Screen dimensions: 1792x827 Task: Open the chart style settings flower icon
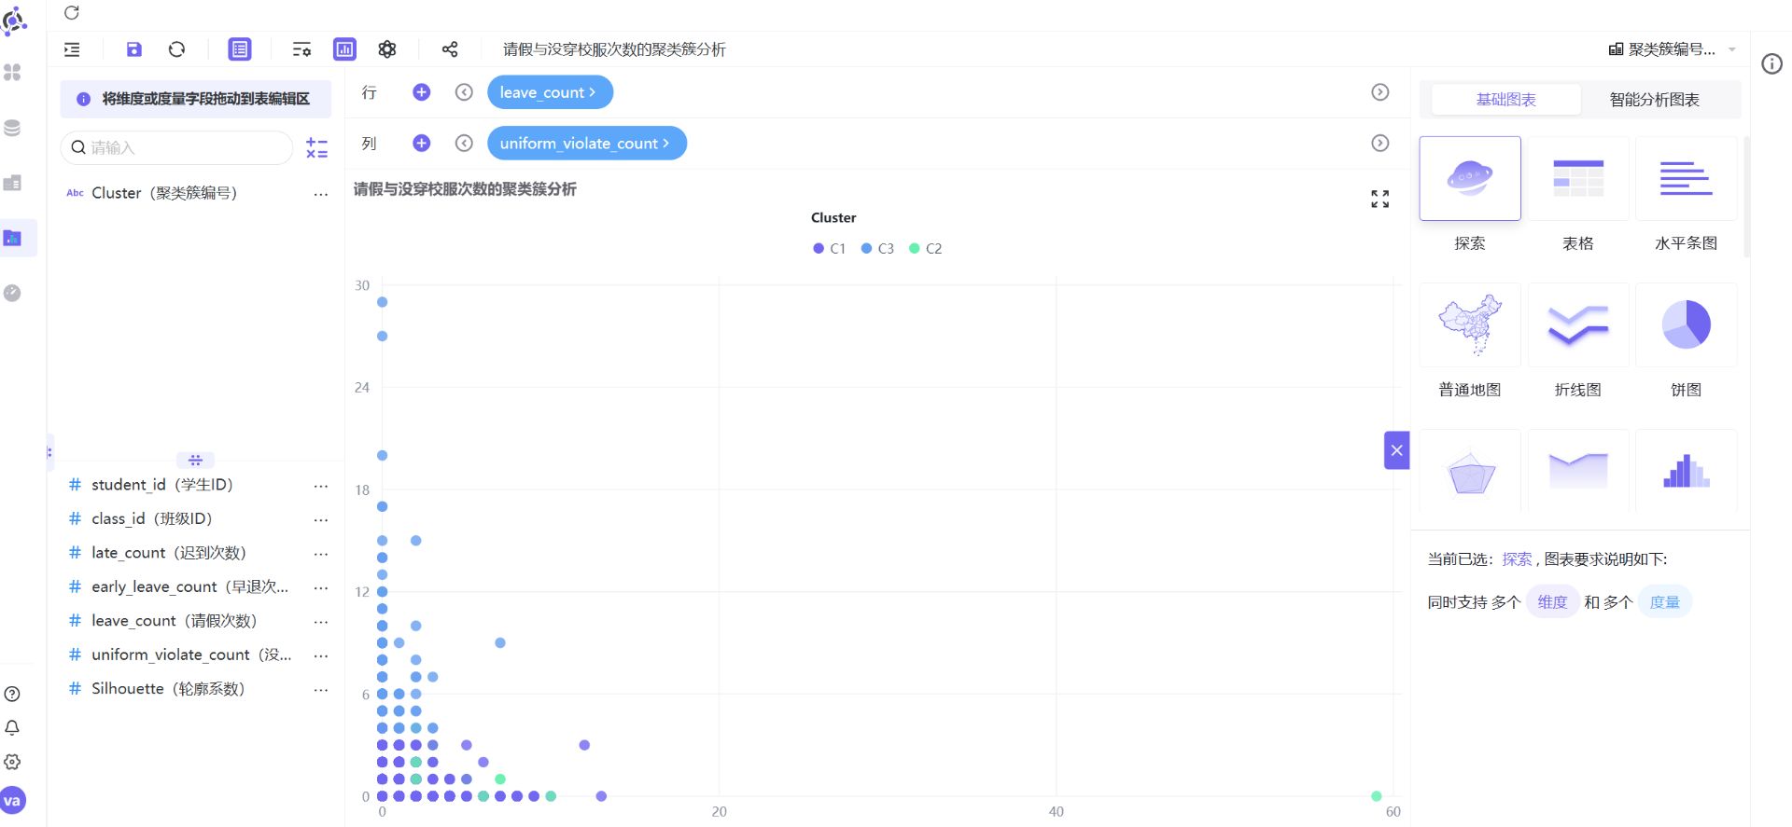(x=387, y=49)
